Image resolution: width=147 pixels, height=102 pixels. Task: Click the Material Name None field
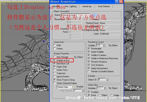(x=110, y=23)
